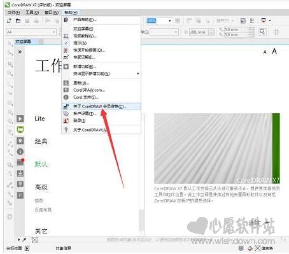This screenshot has width=289, height=254.
Task: Open the 工具(O) menu
Action: (x=32, y=13)
